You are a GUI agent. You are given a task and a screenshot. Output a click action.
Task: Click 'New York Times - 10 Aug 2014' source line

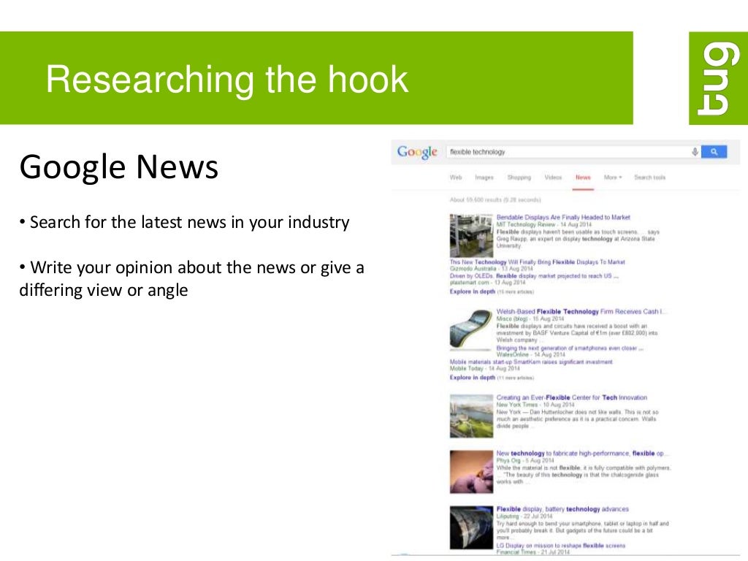(x=535, y=405)
